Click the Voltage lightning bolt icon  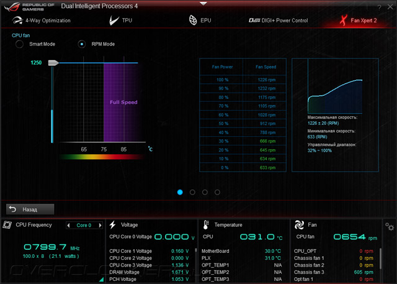pyautogui.click(x=113, y=225)
